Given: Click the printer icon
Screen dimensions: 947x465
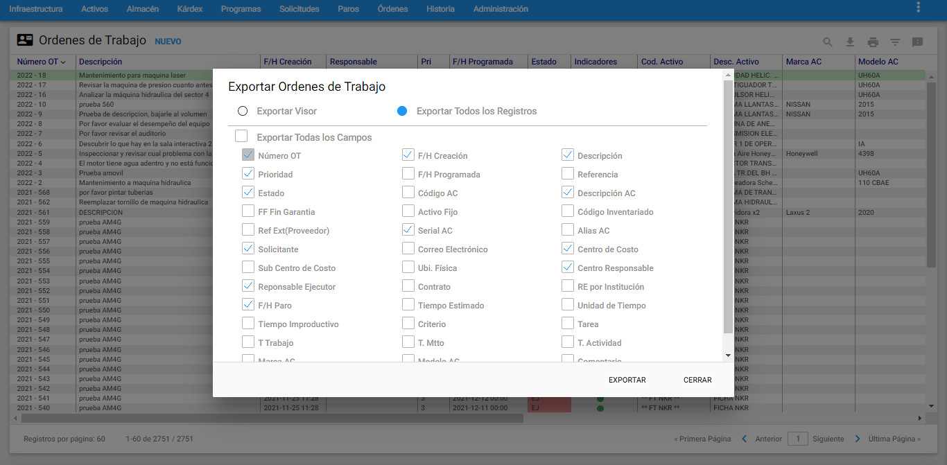Looking at the screenshot, I should tap(873, 42).
